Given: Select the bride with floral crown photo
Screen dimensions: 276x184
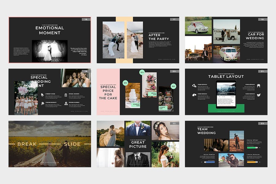Looking at the screenshot, I should tap(166, 130).
